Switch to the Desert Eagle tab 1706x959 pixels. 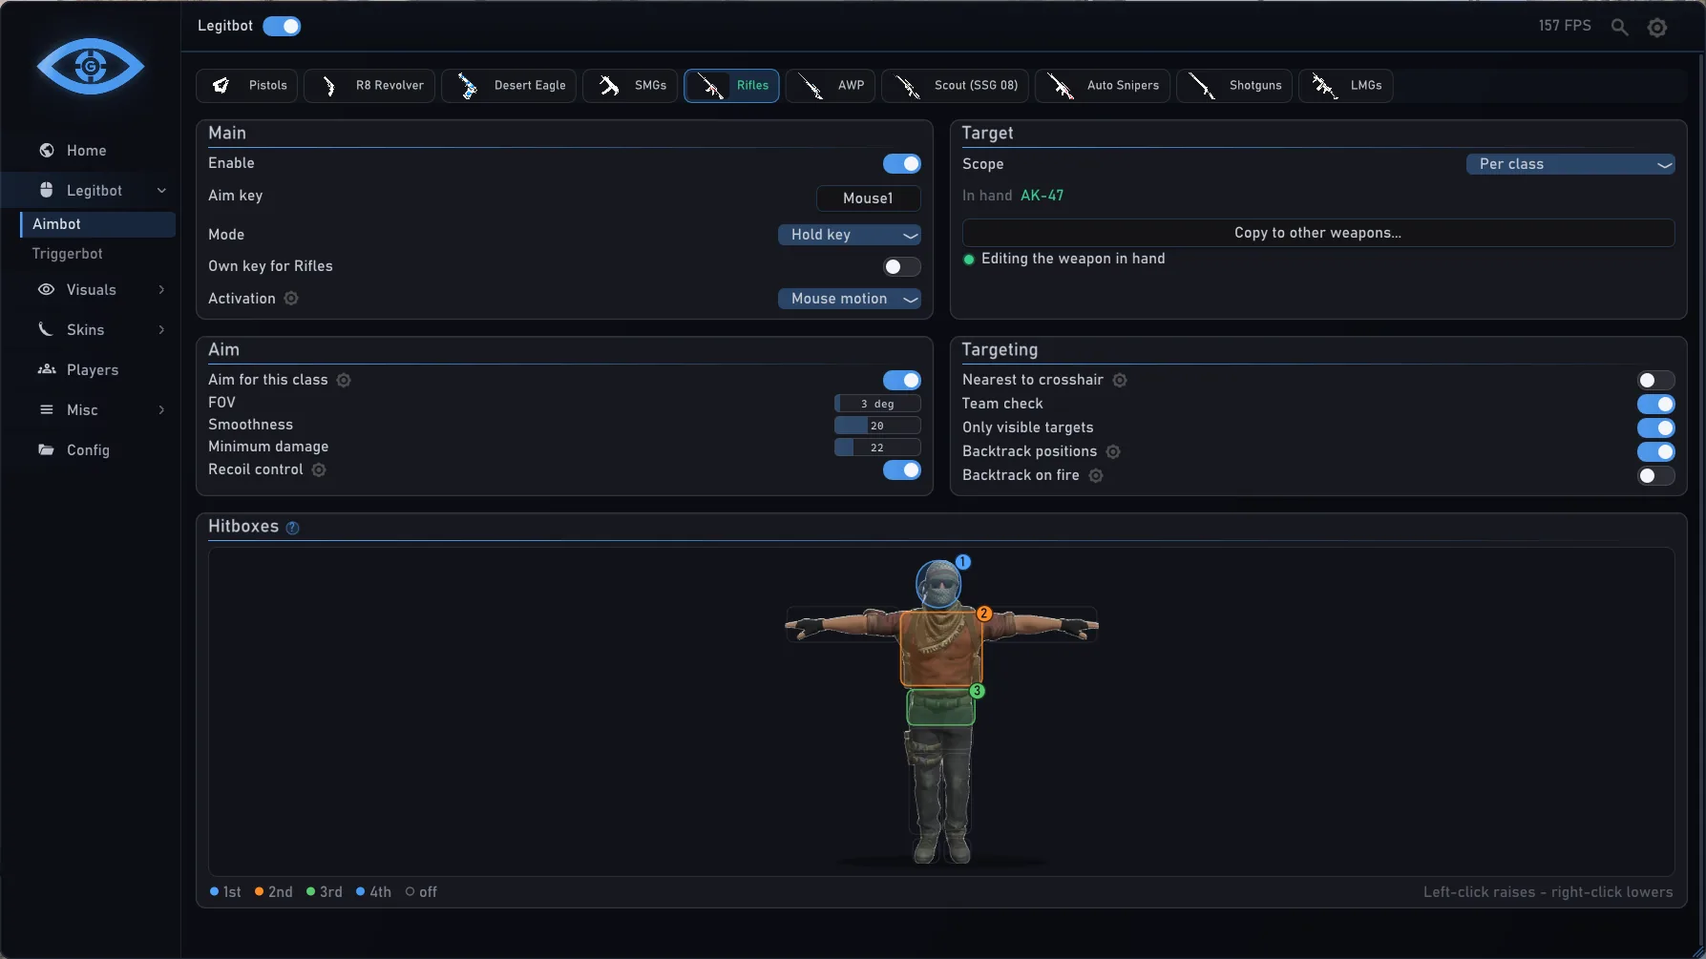point(509,86)
